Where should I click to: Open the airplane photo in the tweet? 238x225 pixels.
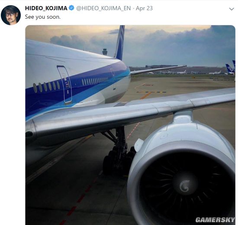pyautogui.click(x=130, y=125)
